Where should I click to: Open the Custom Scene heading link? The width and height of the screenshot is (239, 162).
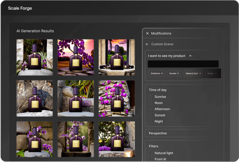[x=162, y=44]
